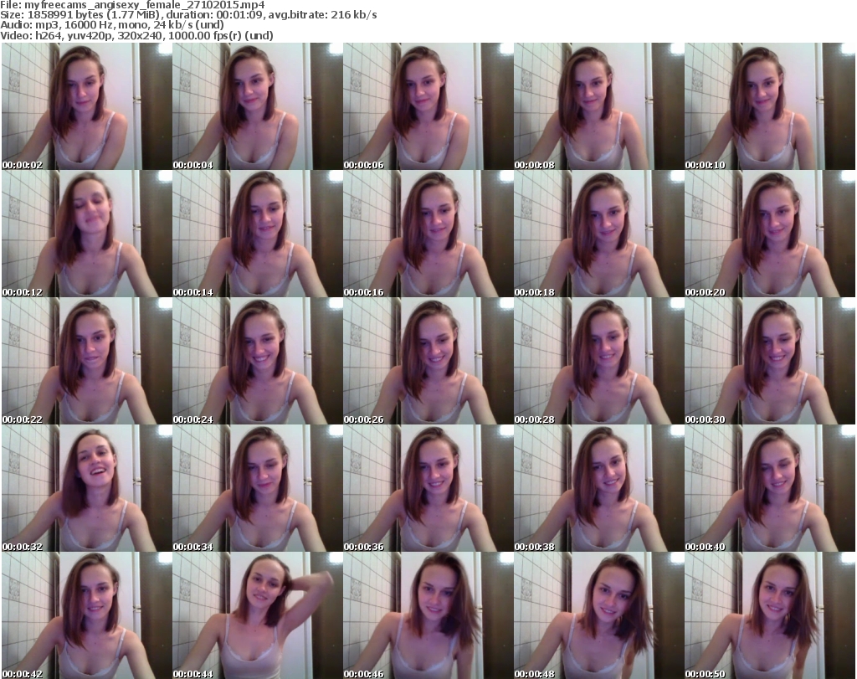Choose the thumbnail labeled 00:00:24
This screenshot has width=857, height=679.
click(258, 361)
